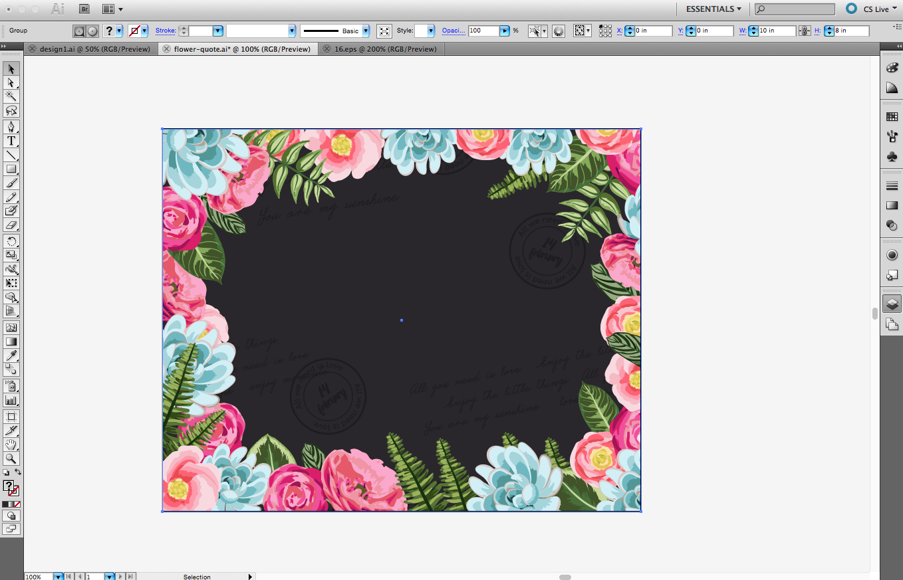Open the graphic Style dropdown
Screen dimensions: 903x580
click(431, 31)
